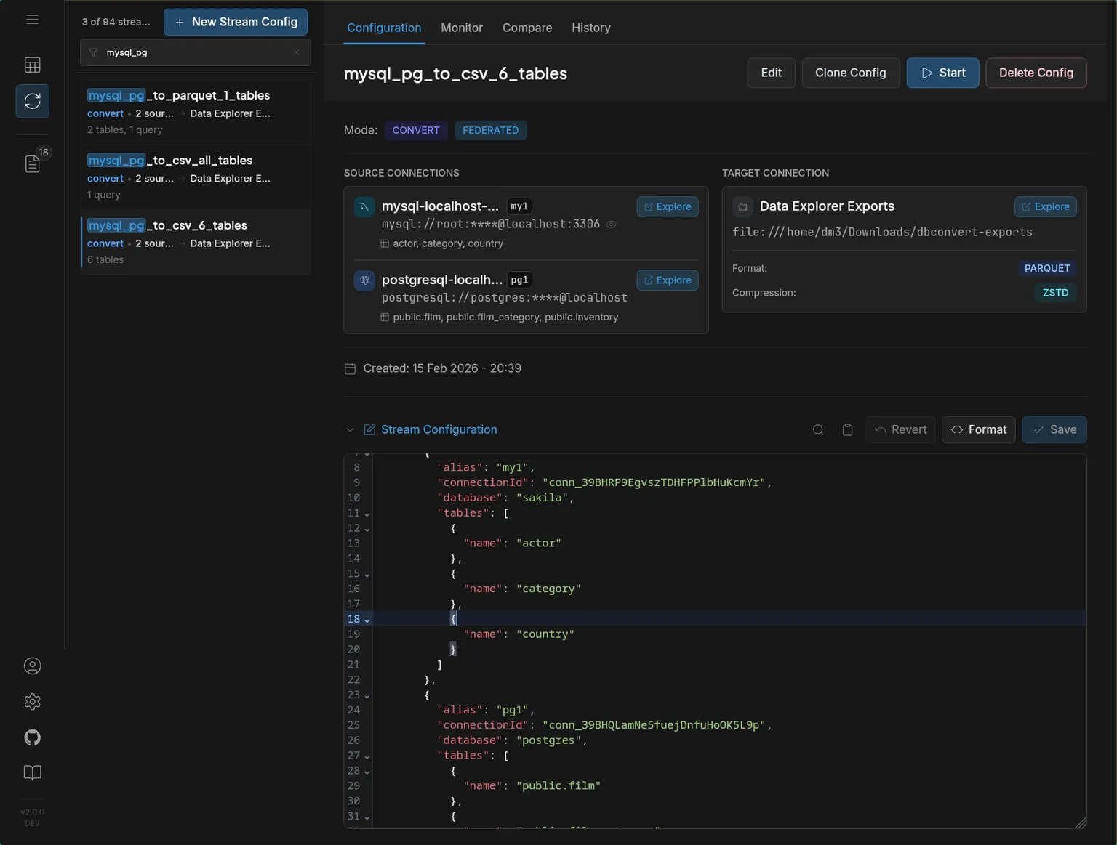Screen dimensions: 1117x845
Task: Click the Clone Config button
Action: point(851,73)
